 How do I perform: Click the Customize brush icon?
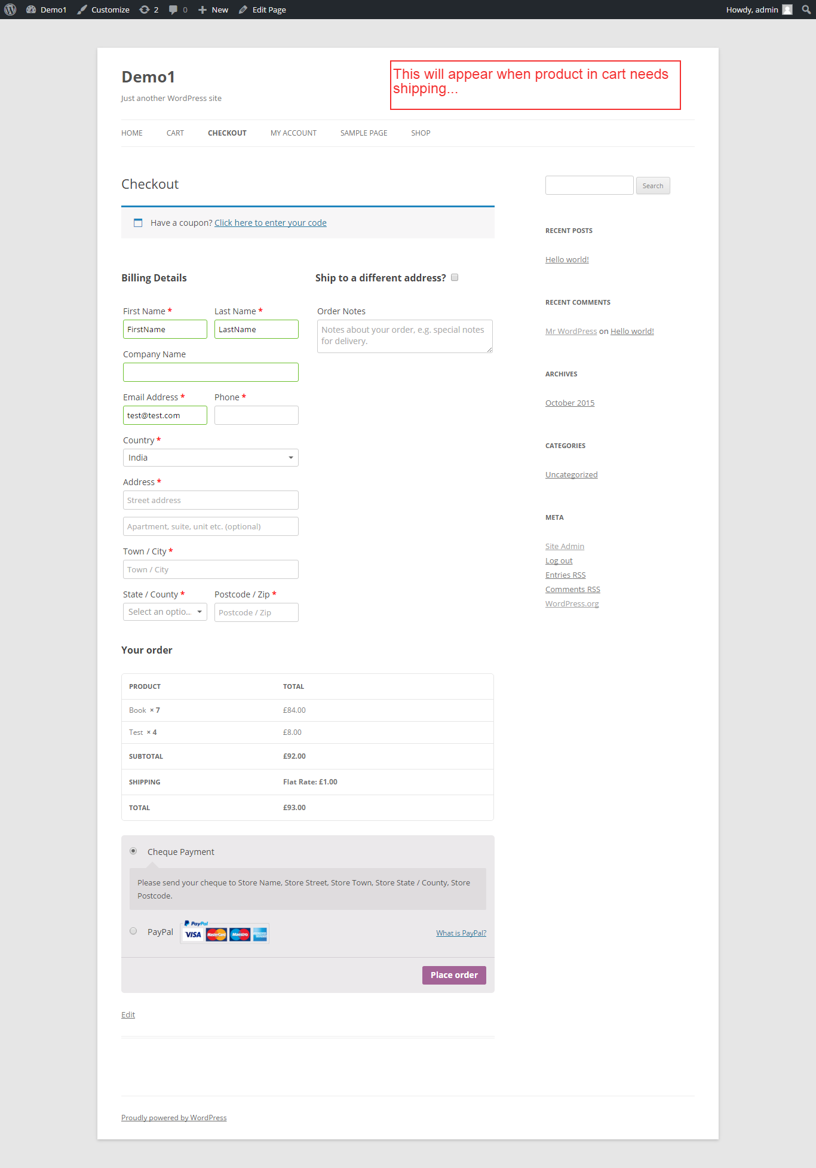point(82,10)
